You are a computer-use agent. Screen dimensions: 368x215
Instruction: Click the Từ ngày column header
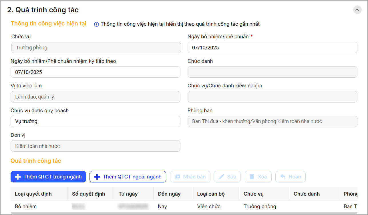(x=128, y=194)
